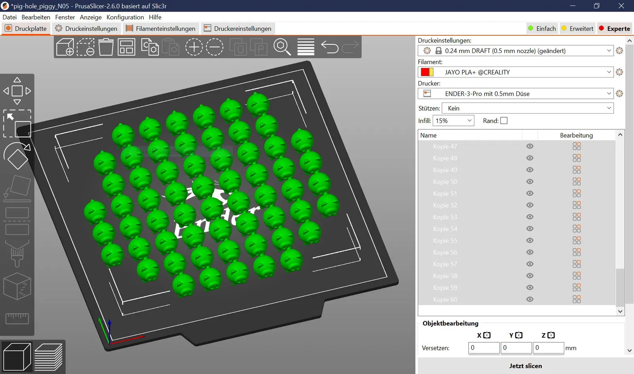Open the layer height editing icon
Screen dimensions: 634x374
pos(306,47)
